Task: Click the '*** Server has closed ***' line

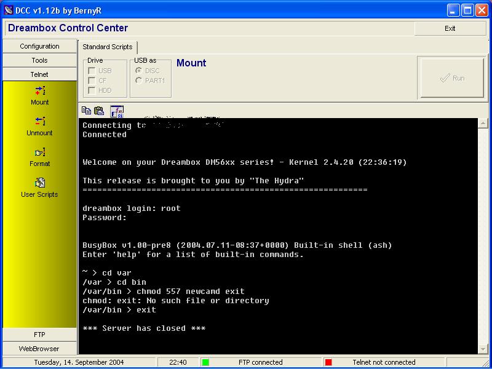Action: coord(144,328)
